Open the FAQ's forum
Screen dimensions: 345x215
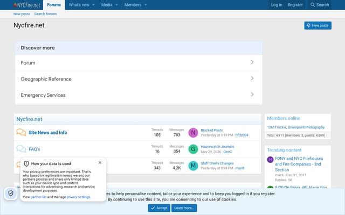point(34,149)
